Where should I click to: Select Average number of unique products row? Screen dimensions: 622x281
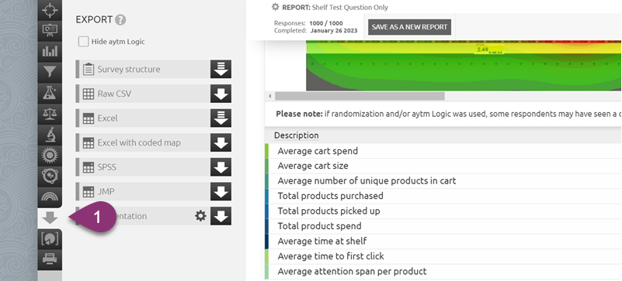click(x=443, y=181)
